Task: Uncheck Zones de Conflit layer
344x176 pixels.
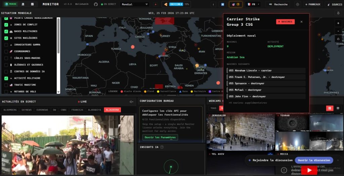Action: tap(6, 25)
